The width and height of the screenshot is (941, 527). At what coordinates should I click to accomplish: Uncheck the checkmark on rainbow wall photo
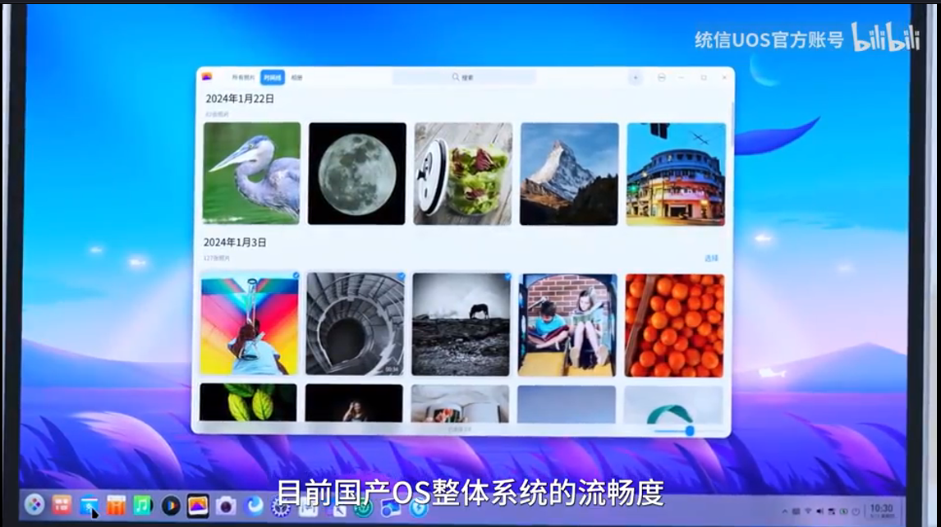click(296, 276)
